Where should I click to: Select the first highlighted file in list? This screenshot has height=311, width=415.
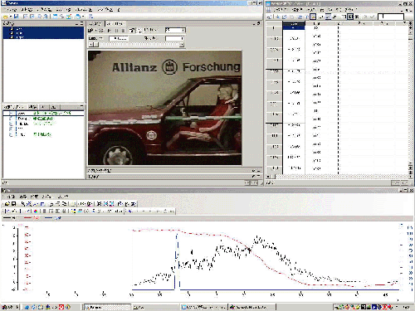(43, 29)
